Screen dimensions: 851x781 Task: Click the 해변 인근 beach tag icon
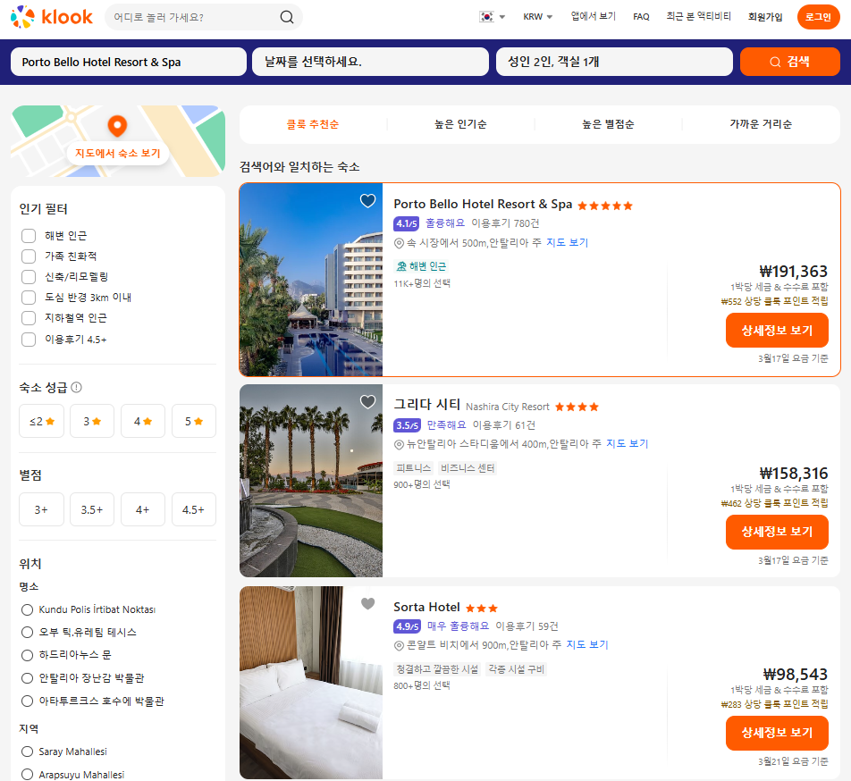(401, 266)
